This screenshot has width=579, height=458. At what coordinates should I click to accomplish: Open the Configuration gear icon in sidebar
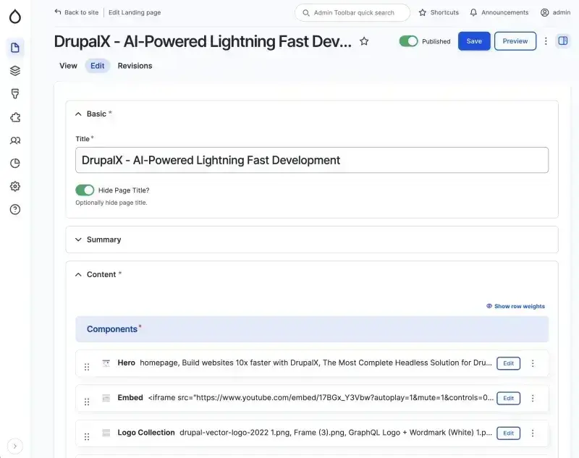point(15,187)
